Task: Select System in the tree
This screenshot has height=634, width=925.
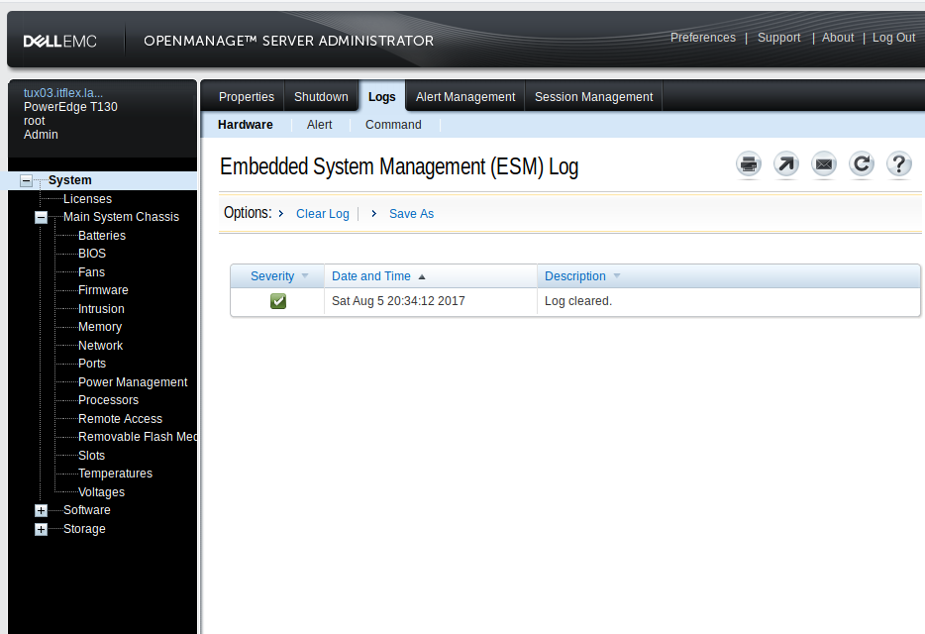Action: tap(69, 180)
